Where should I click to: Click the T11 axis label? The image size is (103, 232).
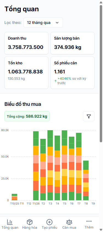[x=22, y=204]
